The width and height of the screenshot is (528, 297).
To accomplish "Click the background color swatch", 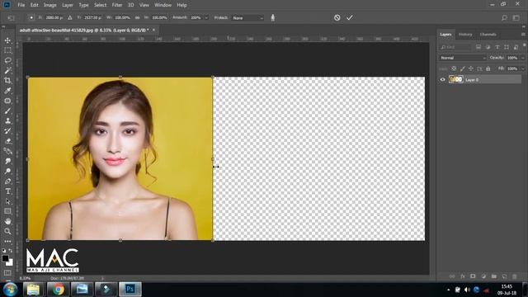I will point(11,263).
